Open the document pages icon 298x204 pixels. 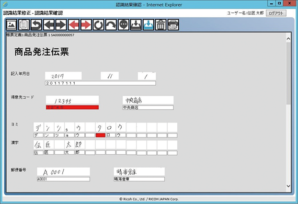[23, 24]
